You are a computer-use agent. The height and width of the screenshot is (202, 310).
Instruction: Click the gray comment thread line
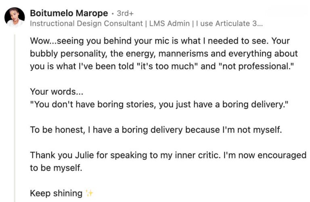(x=15, y=118)
